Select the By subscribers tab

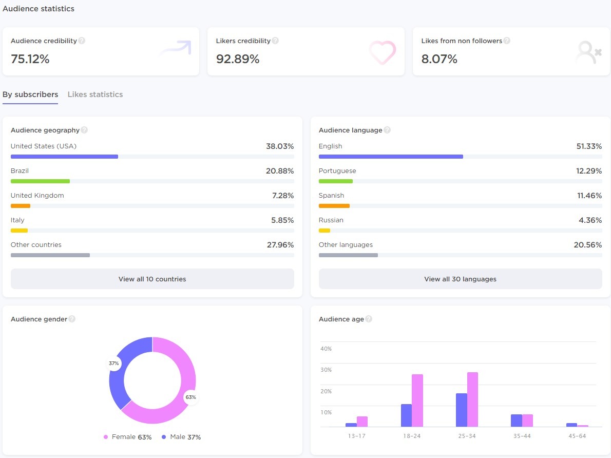pos(30,94)
